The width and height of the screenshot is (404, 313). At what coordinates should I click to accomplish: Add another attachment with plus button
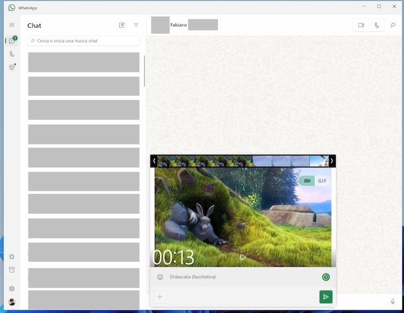pyautogui.click(x=160, y=296)
